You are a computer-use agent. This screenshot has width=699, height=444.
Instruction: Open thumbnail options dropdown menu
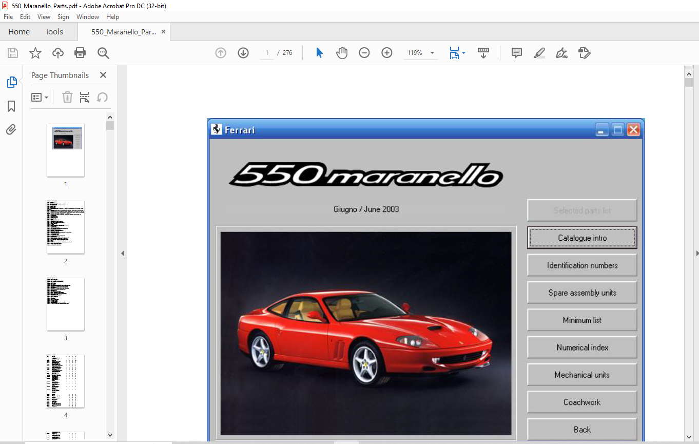(x=40, y=97)
